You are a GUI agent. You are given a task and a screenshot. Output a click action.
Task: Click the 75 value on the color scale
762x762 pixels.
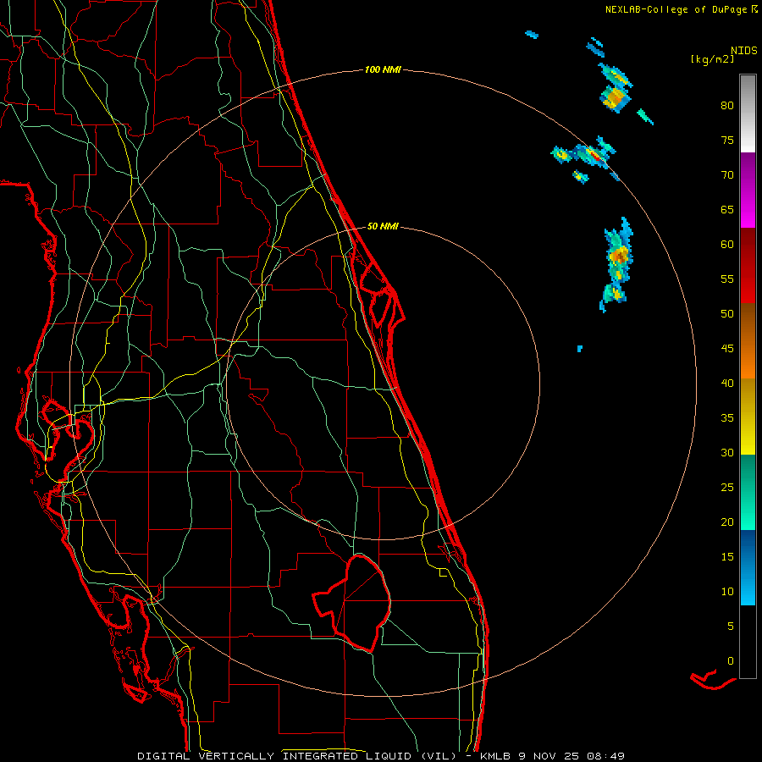point(727,141)
